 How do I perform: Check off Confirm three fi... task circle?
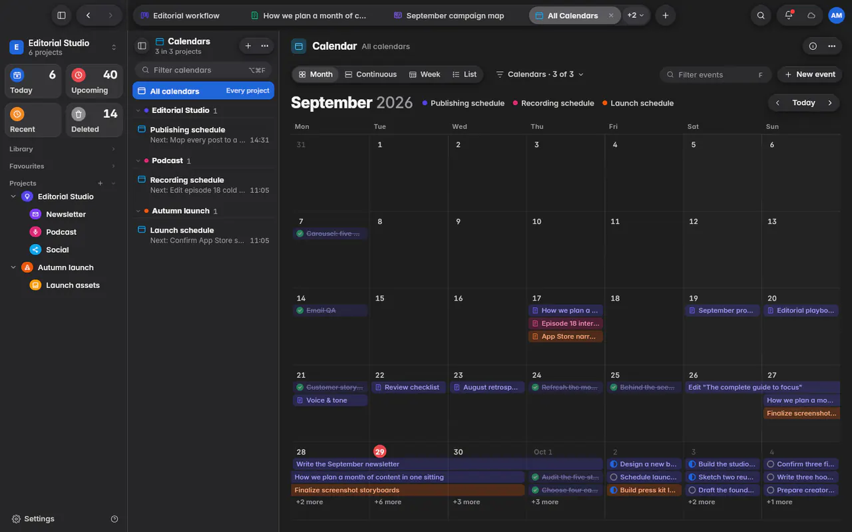tap(771, 464)
